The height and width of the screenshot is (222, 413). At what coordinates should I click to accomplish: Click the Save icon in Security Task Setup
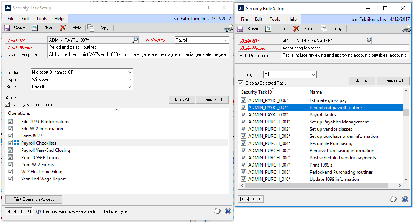pyautogui.click(x=8, y=28)
